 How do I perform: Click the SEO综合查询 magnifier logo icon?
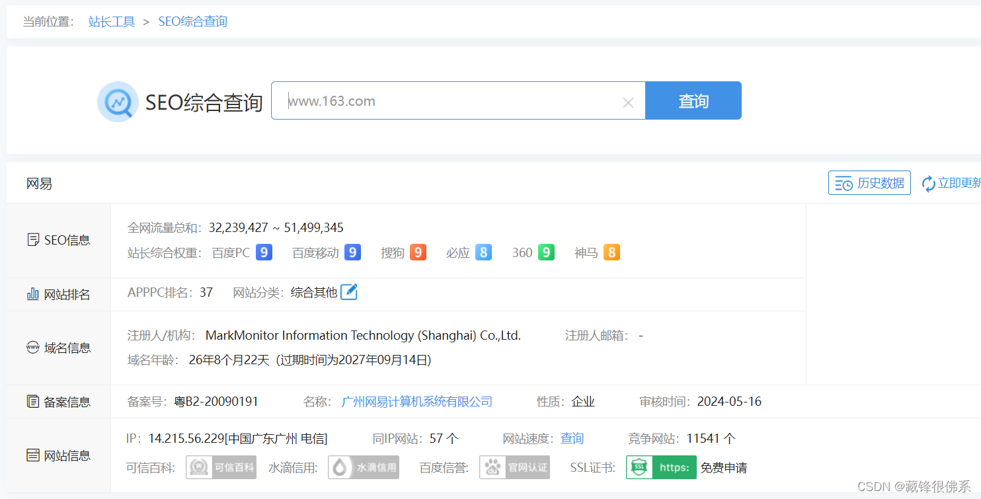(118, 102)
